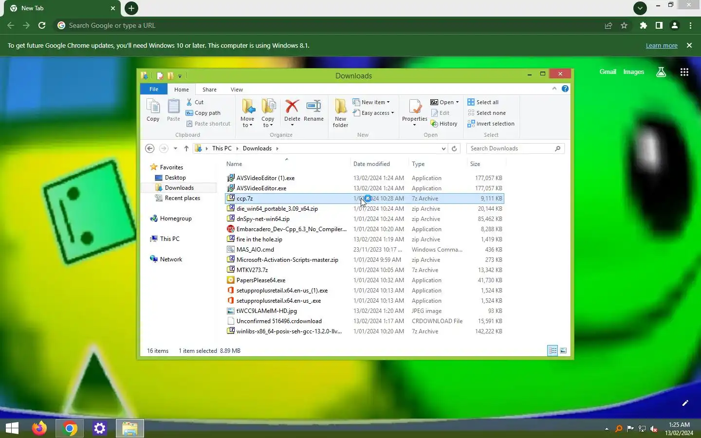Open Chrome Search Labs flask icon
Screen dimensions: 701x438
click(661, 72)
